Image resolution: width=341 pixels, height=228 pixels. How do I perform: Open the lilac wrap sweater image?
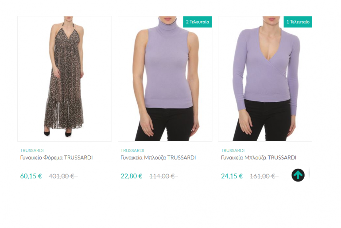click(265, 79)
